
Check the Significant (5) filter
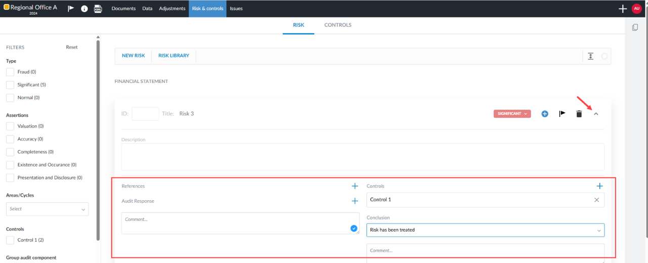tap(10, 85)
